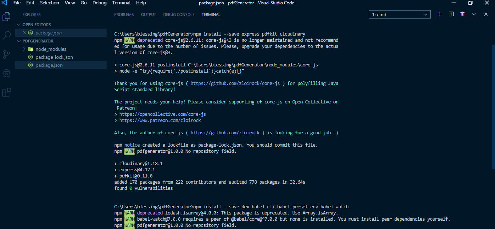The height and width of the screenshot is (229, 495).
Task: Click the package-lock.json file icon
Action: tap(31, 57)
